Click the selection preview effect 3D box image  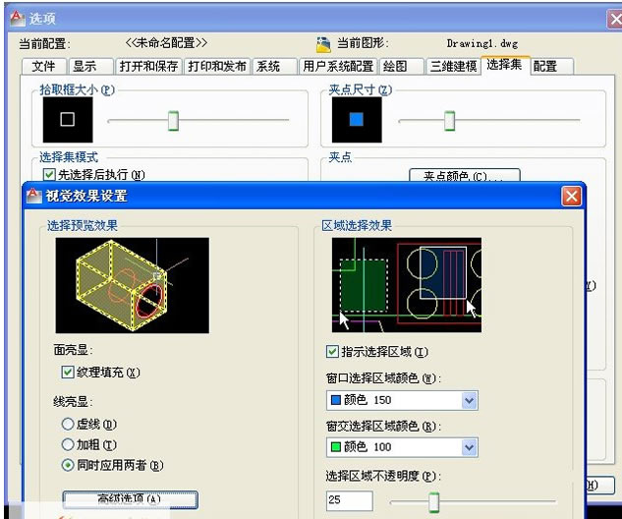[133, 285]
